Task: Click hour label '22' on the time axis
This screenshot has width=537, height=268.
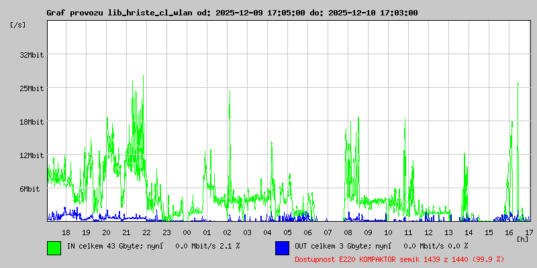Action: pos(146,232)
